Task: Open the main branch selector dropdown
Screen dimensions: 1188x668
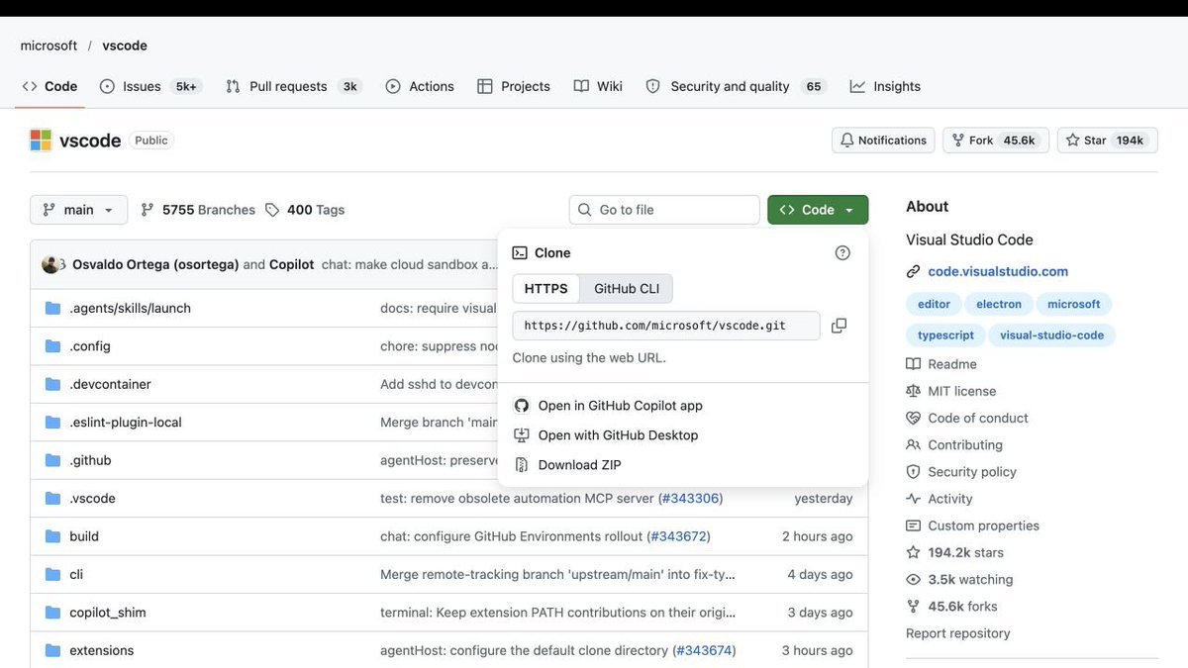Action: click(x=79, y=210)
